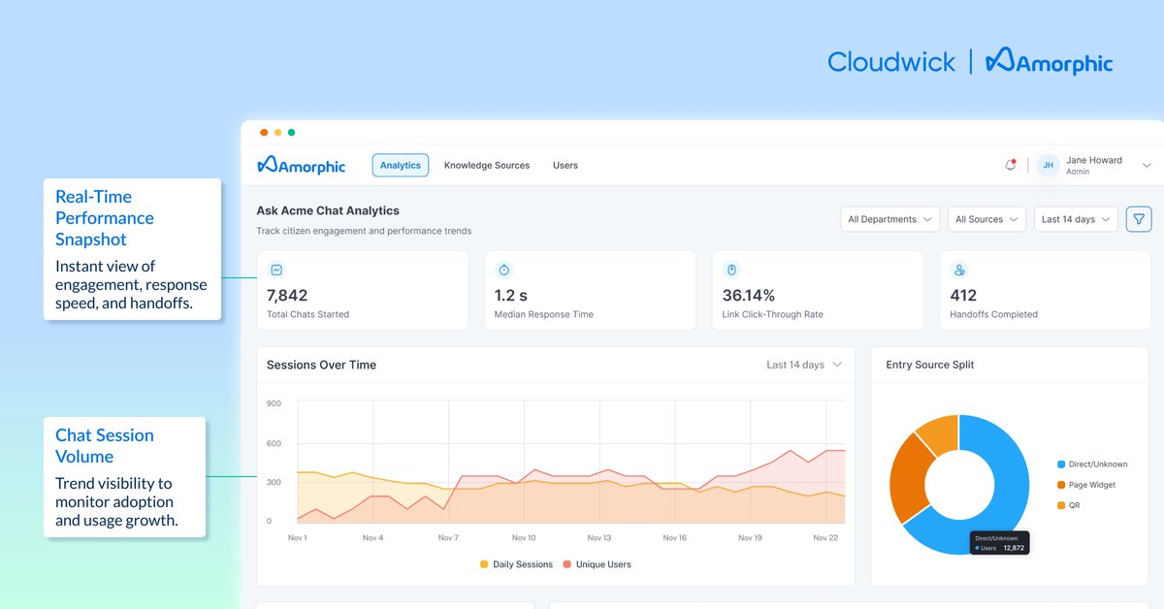Screen dimensions: 1164x609
Task: Click the Total Chats Started card icon
Action: click(x=276, y=271)
